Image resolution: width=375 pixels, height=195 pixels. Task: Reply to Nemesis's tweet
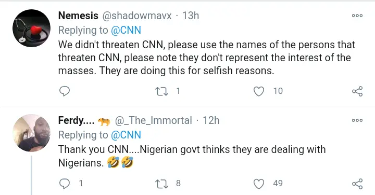pyautogui.click(x=65, y=91)
